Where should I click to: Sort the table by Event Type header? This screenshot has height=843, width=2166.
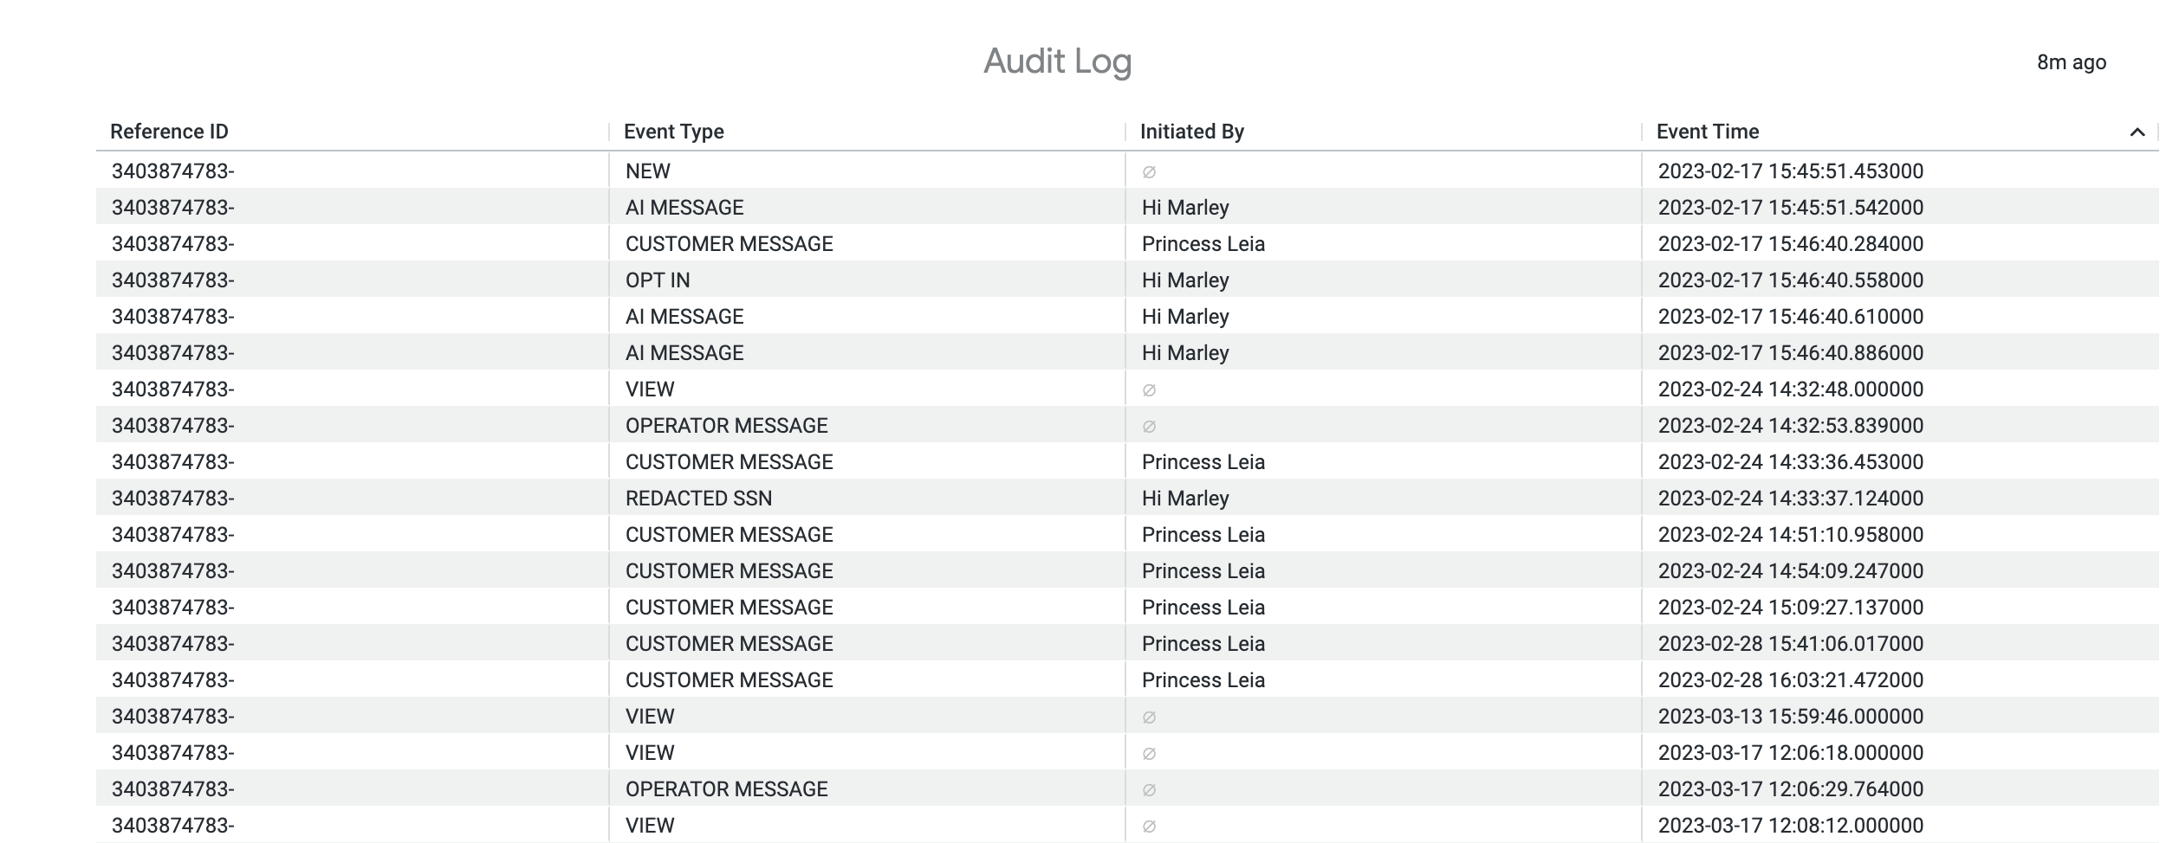pos(672,132)
